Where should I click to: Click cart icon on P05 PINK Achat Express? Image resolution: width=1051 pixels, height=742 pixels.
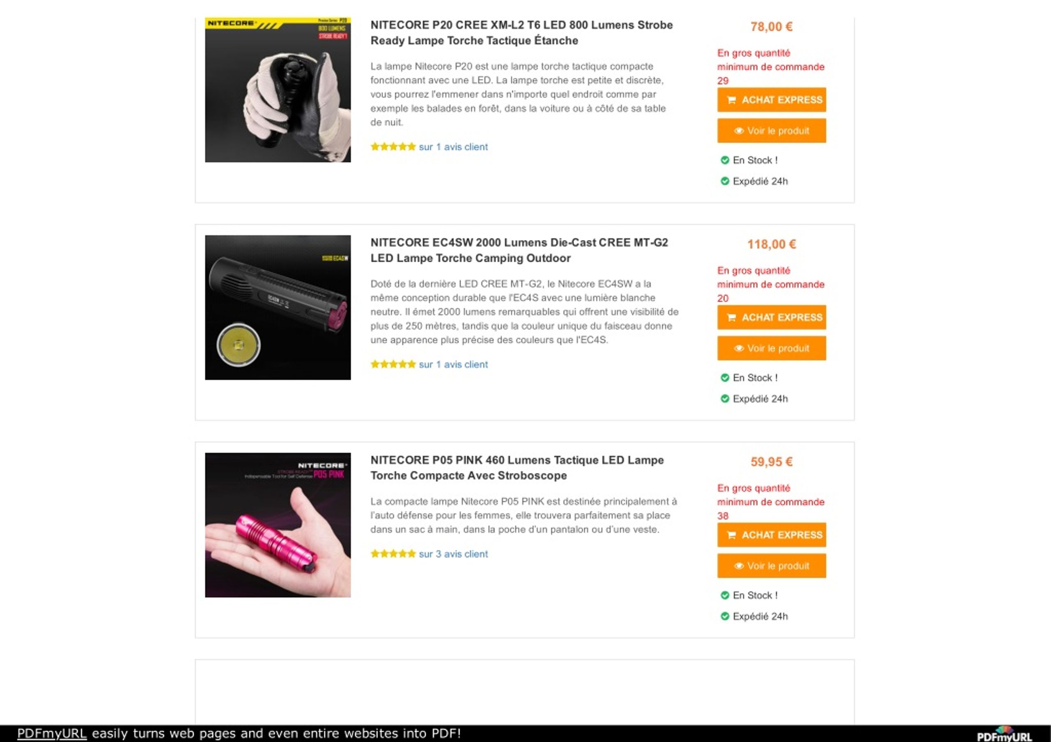pos(732,535)
